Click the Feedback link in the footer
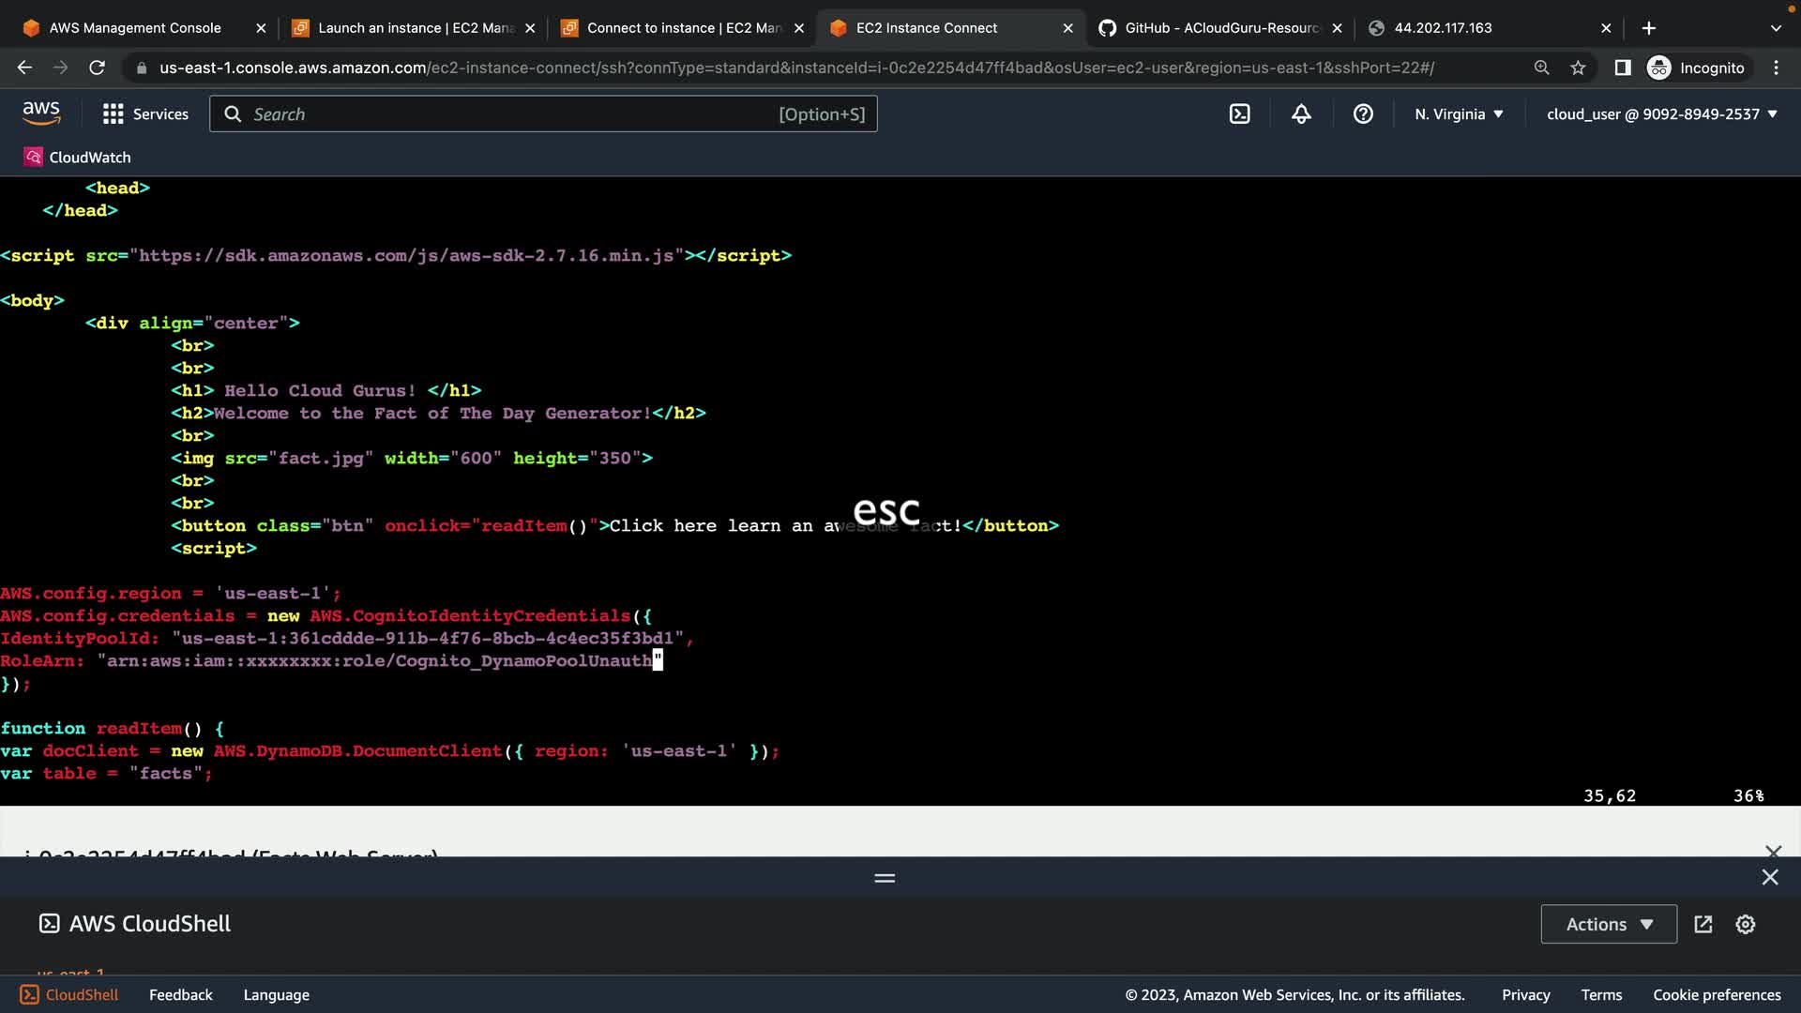This screenshot has height=1013, width=1801. tap(180, 994)
